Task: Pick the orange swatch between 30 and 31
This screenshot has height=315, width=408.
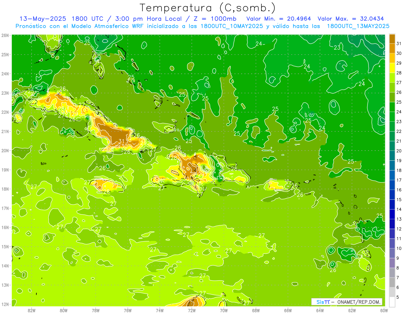Action: pos(392,48)
